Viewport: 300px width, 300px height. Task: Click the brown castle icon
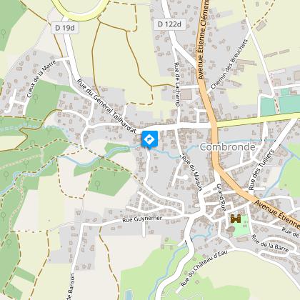tap(236, 219)
